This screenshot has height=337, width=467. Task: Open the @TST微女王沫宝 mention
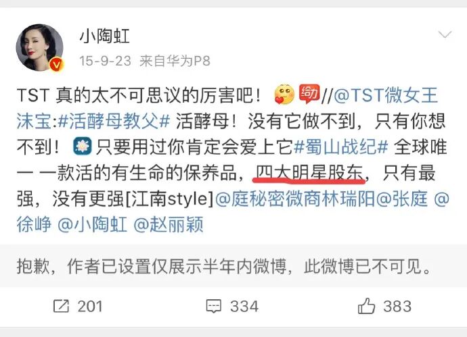(x=227, y=108)
